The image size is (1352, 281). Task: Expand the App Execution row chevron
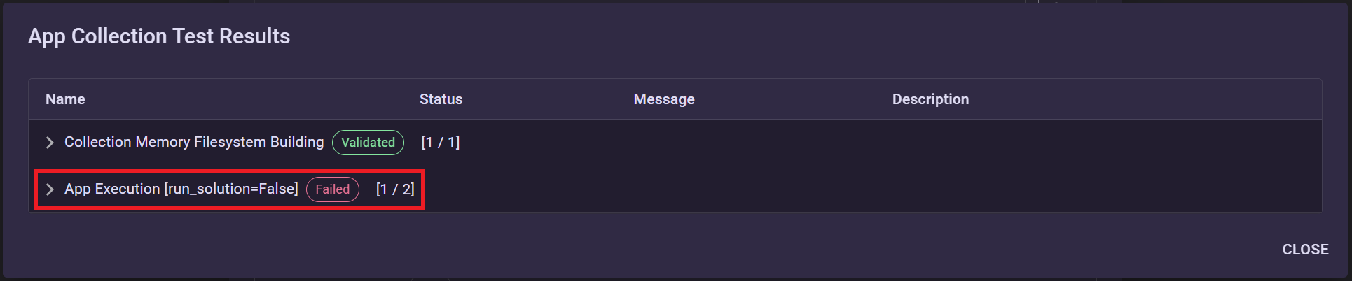point(50,189)
